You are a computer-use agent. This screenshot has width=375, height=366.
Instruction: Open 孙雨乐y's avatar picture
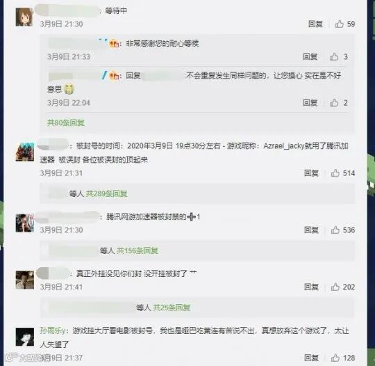pyautogui.click(x=24, y=337)
